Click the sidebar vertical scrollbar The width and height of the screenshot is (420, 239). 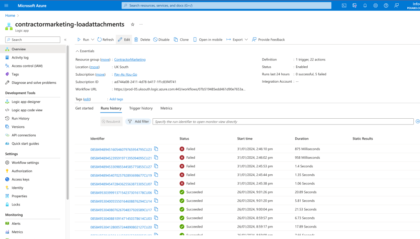coord(68,122)
